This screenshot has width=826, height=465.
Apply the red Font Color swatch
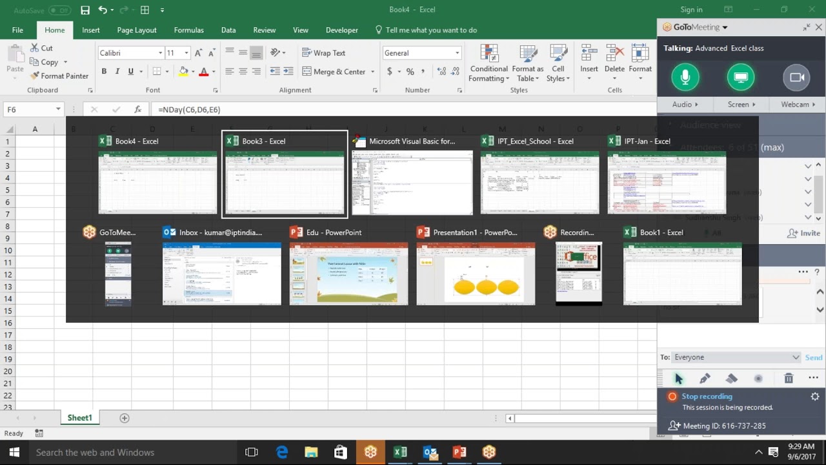pos(204,72)
